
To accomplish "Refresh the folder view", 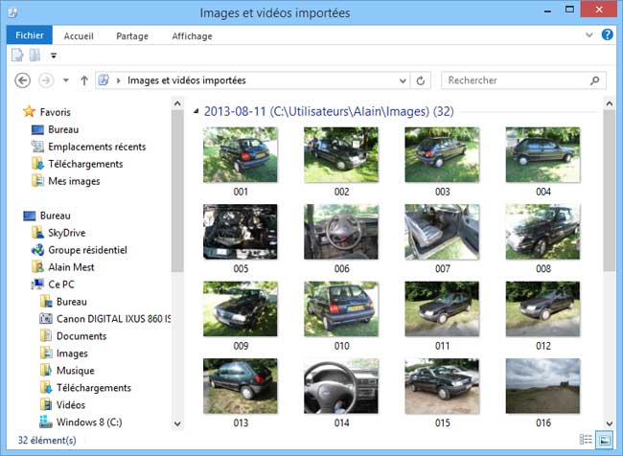I will pyautogui.click(x=421, y=80).
